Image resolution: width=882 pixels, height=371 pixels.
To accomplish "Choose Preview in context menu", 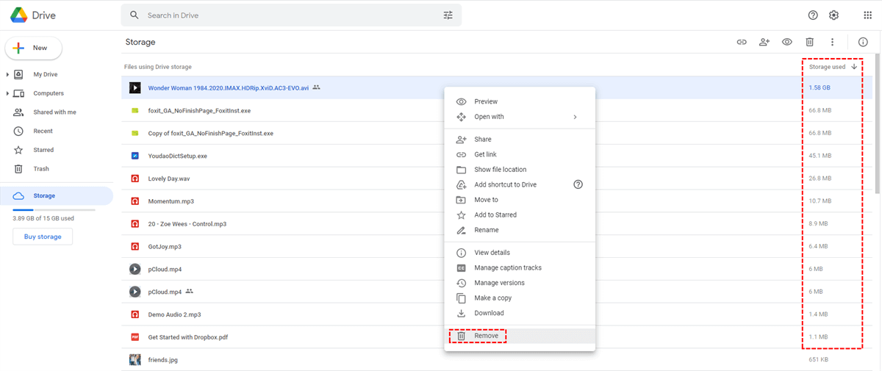I will pyautogui.click(x=520, y=101).
